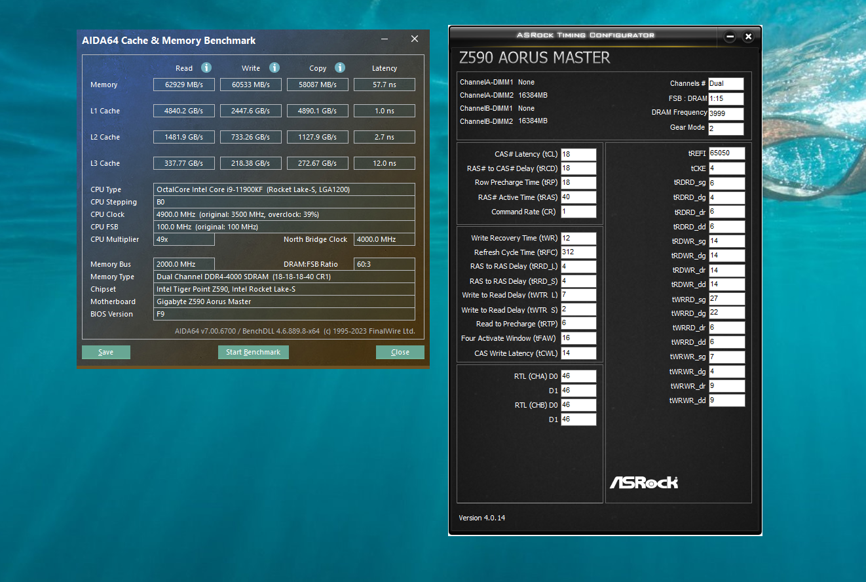Viewport: 866px width, 582px height.
Task: Click the Memory Write 60533 MB/s value
Action: pyautogui.click(x=251, y=85)
